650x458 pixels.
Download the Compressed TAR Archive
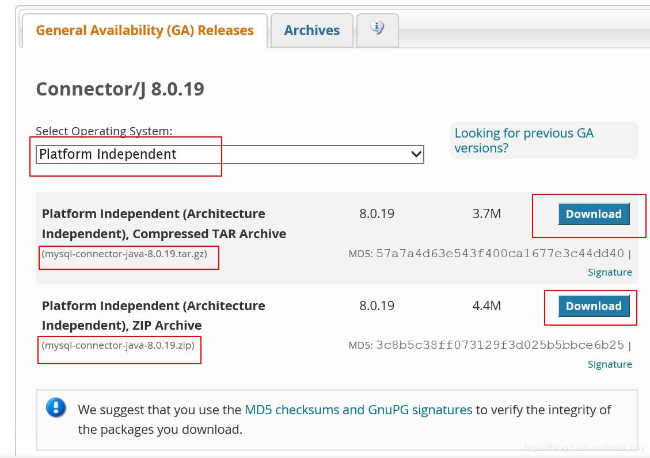coord(594,214)
